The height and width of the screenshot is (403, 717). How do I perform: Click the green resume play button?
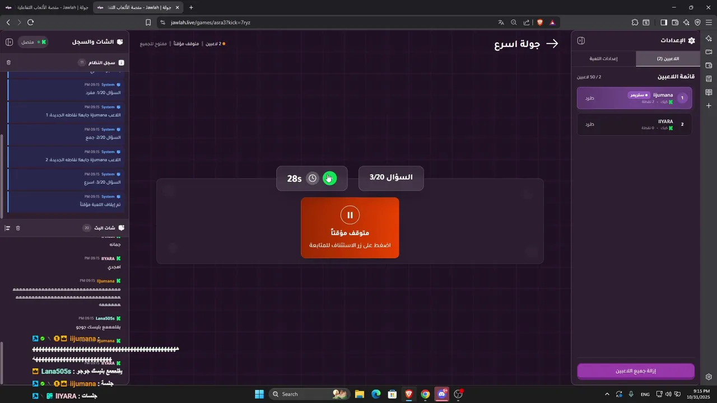tap(330, 178)
